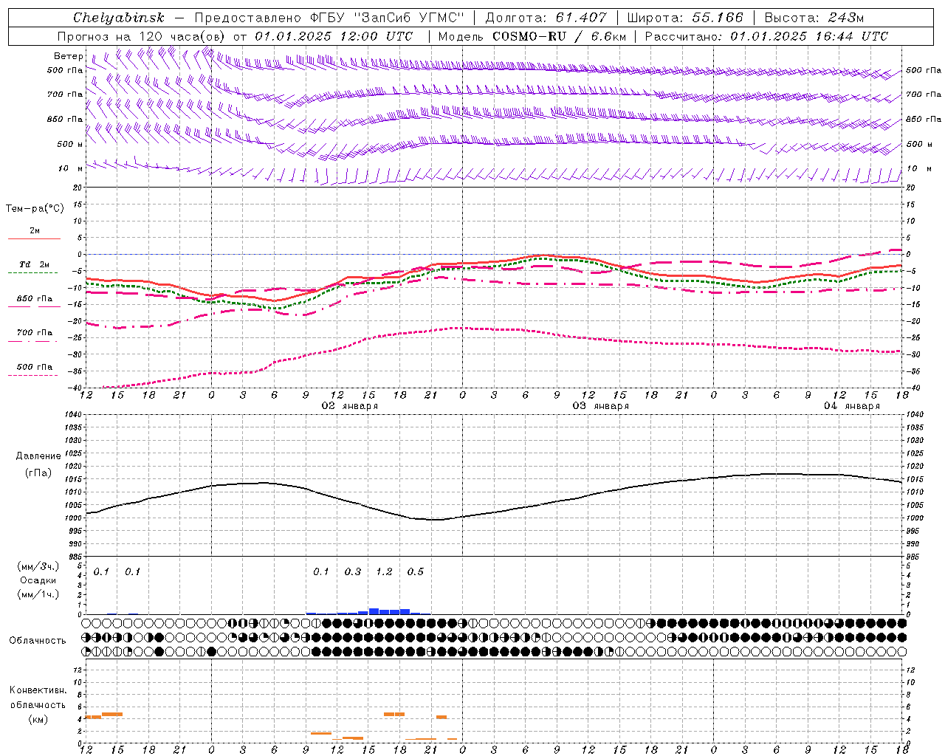The width and height of the screenshot is (945, 756).
Task: Select the 10 м wind level label on left
Action: (71, 168)
